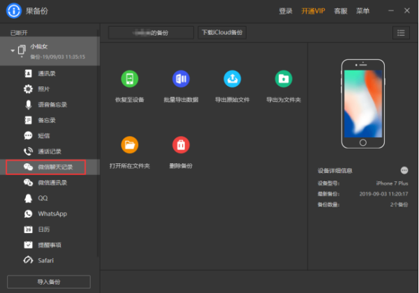
Task: Click the orange 打开所在文件夹 folder icon
Action: point(130,145)
